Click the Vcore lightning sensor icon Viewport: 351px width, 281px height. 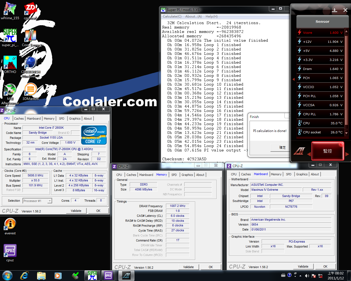299,32
